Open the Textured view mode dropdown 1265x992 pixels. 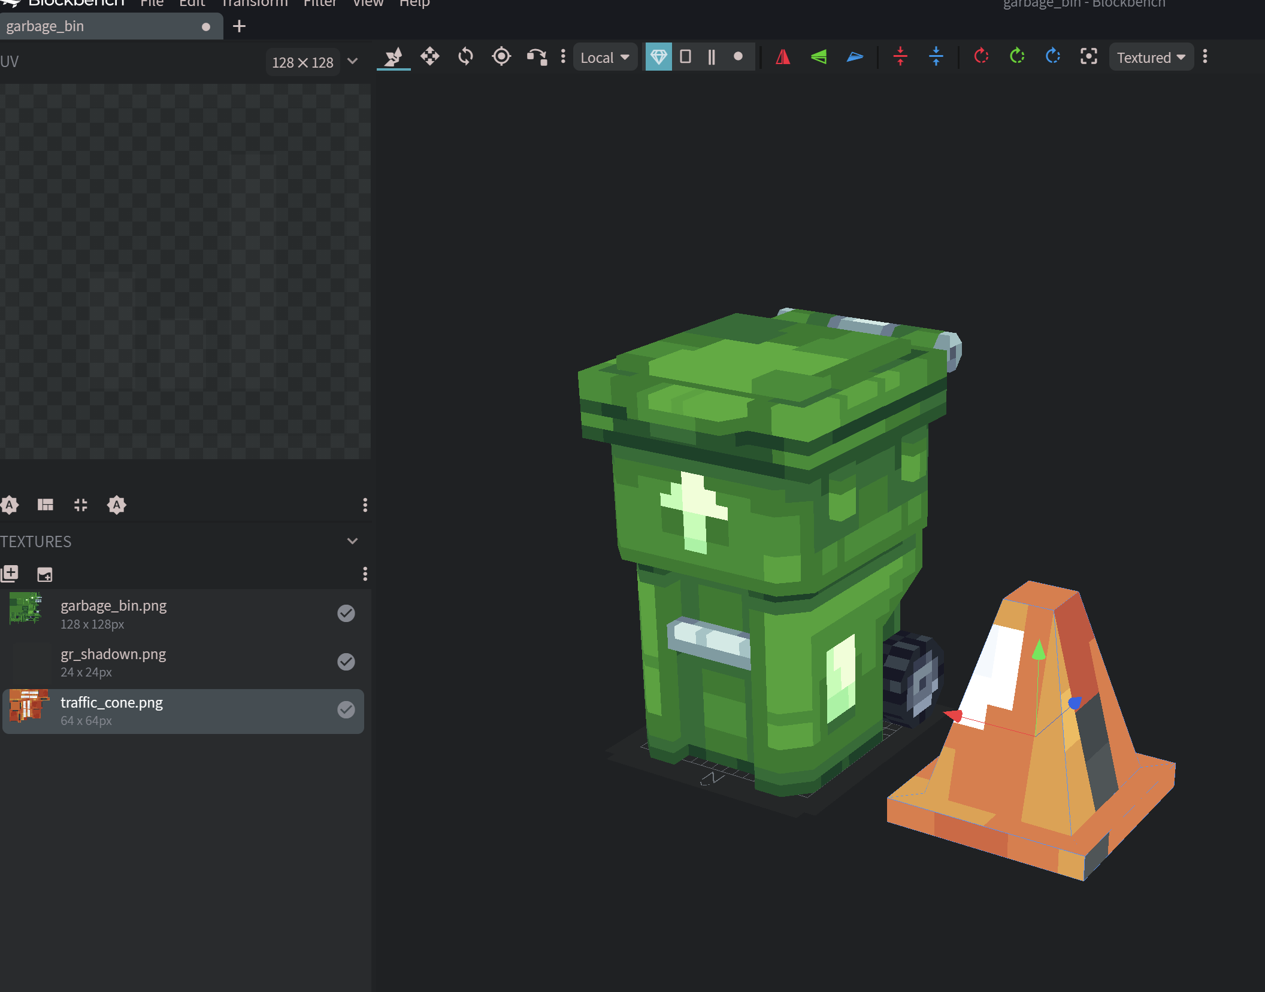(1150, 57)
